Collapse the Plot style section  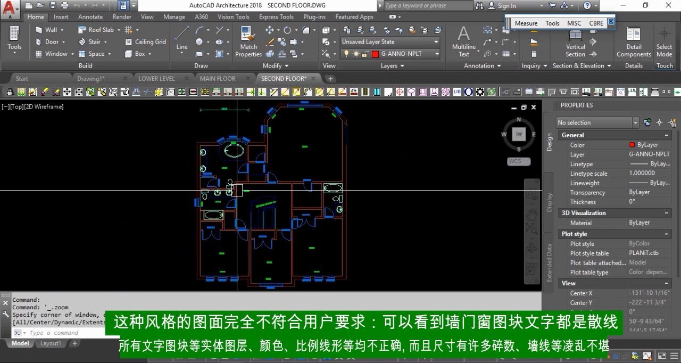coord(667,234)
